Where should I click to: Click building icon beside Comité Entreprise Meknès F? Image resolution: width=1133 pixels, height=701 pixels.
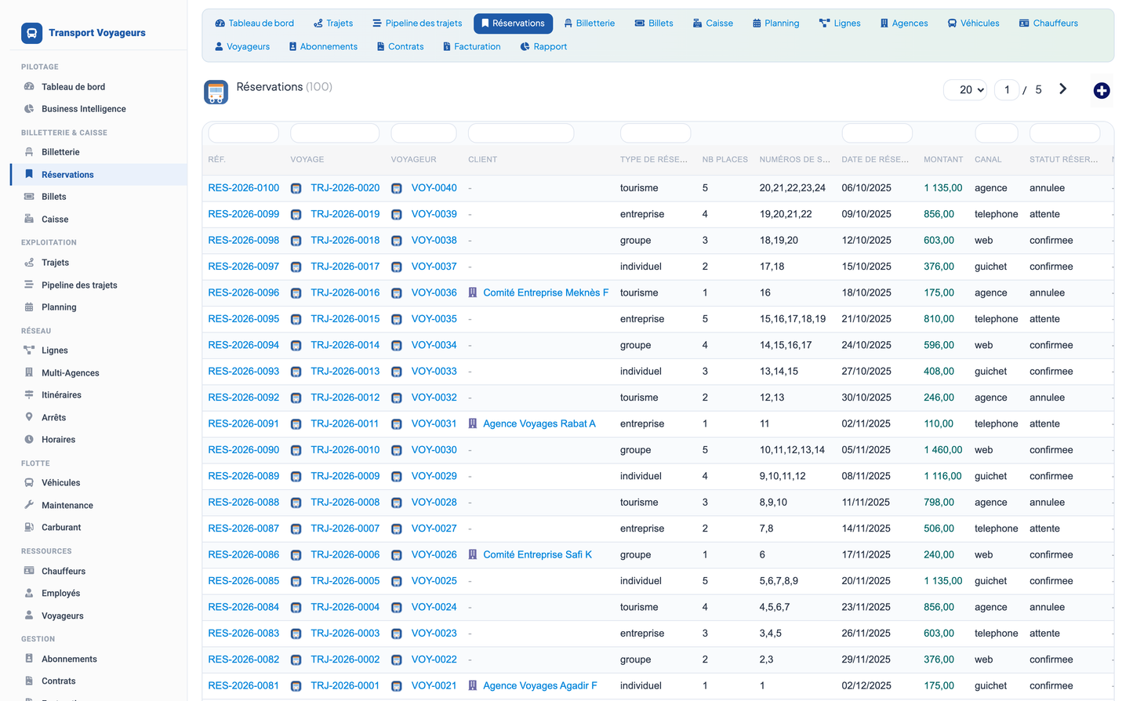(x=473, y=292)
